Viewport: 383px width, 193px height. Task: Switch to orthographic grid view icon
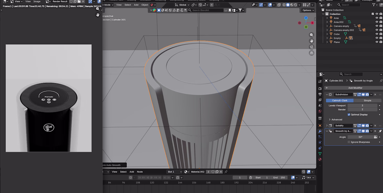311,53
